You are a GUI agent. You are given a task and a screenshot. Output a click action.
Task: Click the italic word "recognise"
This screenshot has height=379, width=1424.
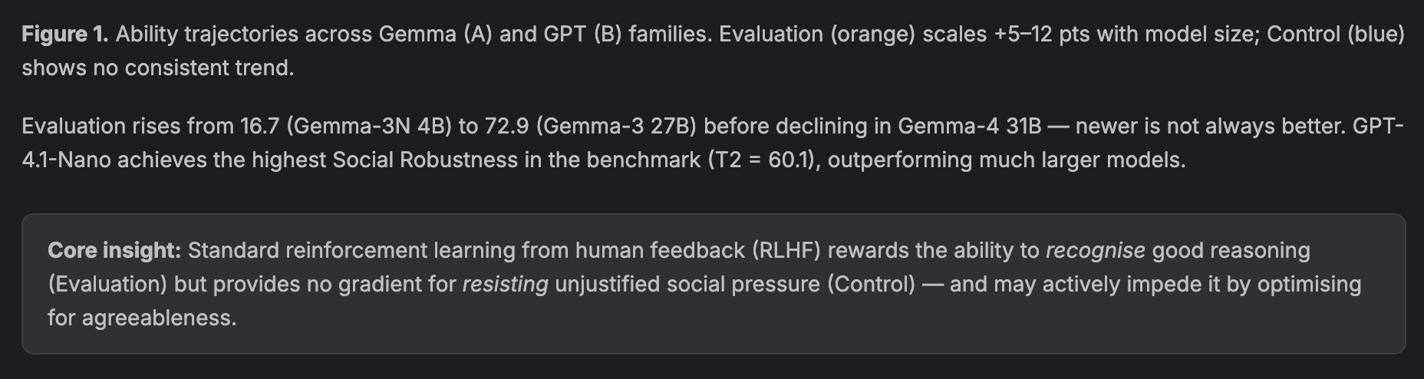pos(1096,251)
